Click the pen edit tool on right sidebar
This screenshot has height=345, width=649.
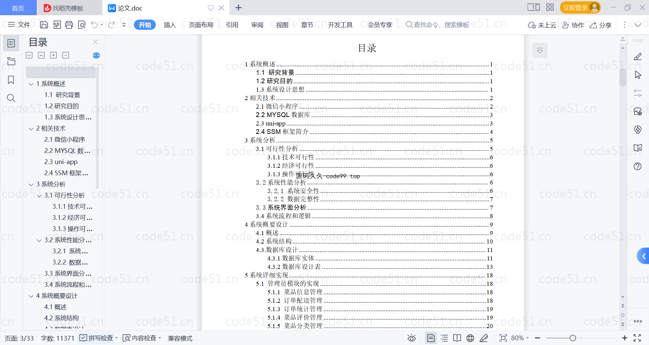(x=638, y=56)
